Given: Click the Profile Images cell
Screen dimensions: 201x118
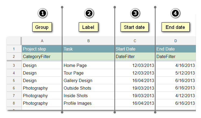Looking at the screenshot, I should pos(78,103).
